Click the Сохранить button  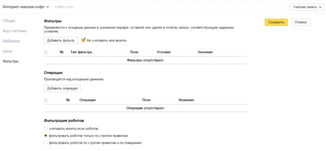point(276,22)
